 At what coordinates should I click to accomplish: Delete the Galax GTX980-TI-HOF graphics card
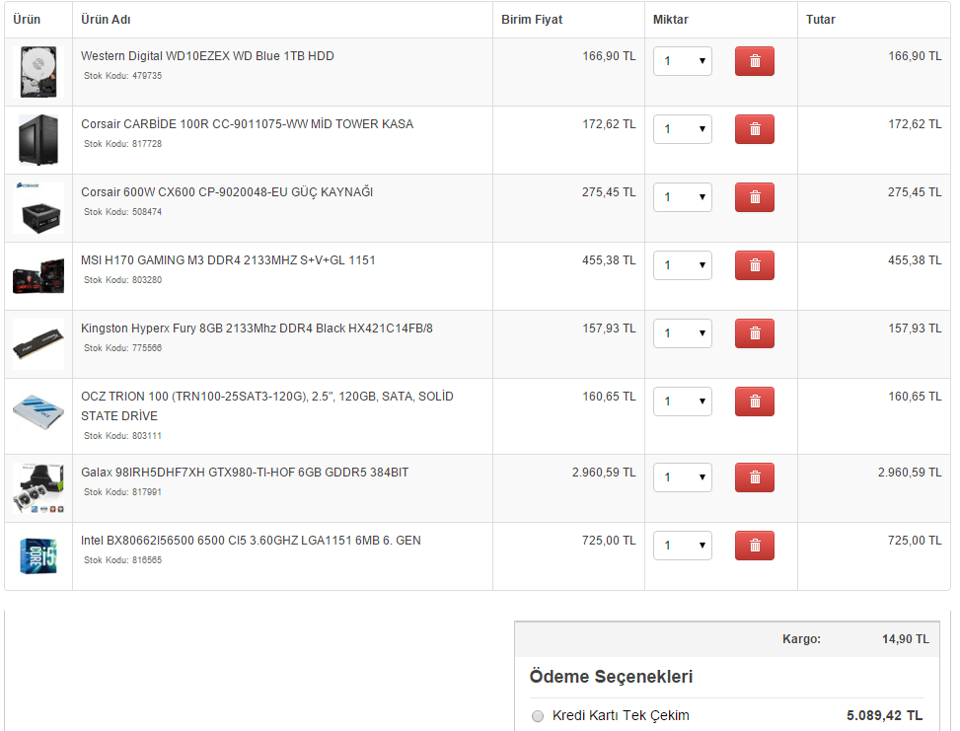(754, 477)
